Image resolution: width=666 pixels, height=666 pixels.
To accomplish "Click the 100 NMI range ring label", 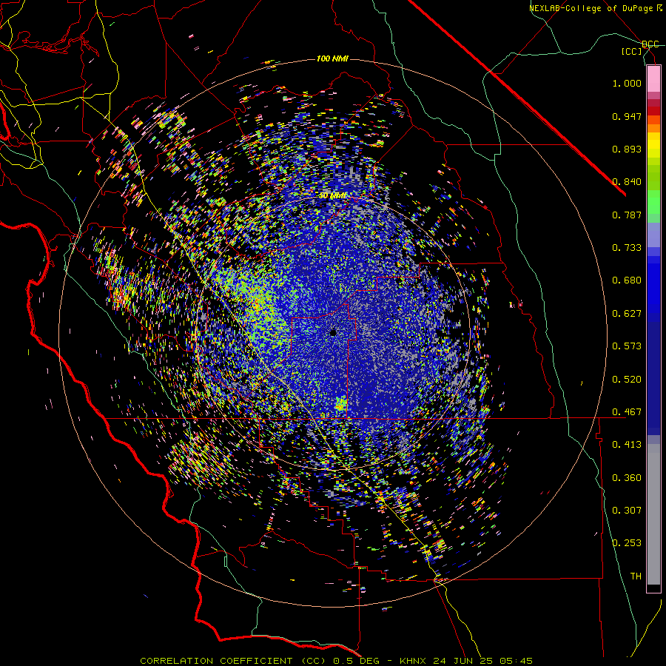I will [332, 58].
